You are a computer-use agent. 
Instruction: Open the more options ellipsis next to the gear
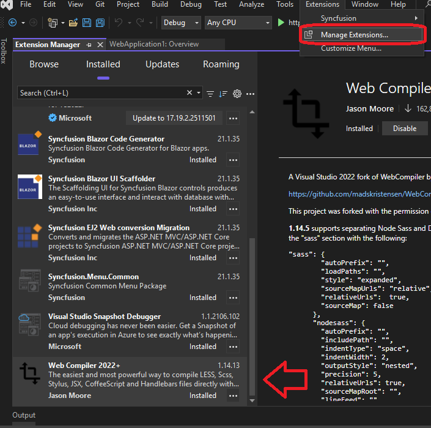pos(250,94)
